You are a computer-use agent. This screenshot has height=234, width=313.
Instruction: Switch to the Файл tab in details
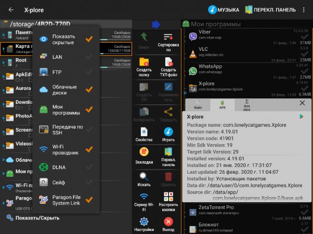click(198, 105)
